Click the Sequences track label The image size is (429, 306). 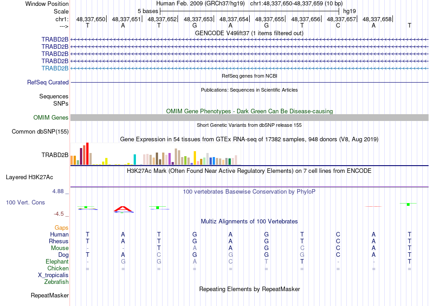54,96
